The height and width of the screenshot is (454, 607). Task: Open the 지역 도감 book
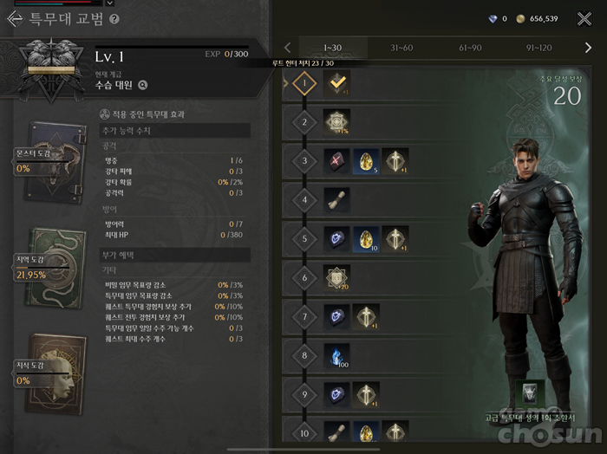coord(55,268)
